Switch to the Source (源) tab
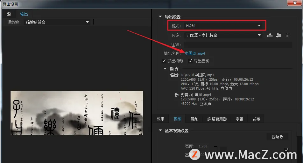This screenshot has height=163, width=303. pyautogui.click(x=9, y=14)
